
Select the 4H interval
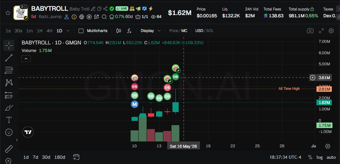(x=49, y=31)
